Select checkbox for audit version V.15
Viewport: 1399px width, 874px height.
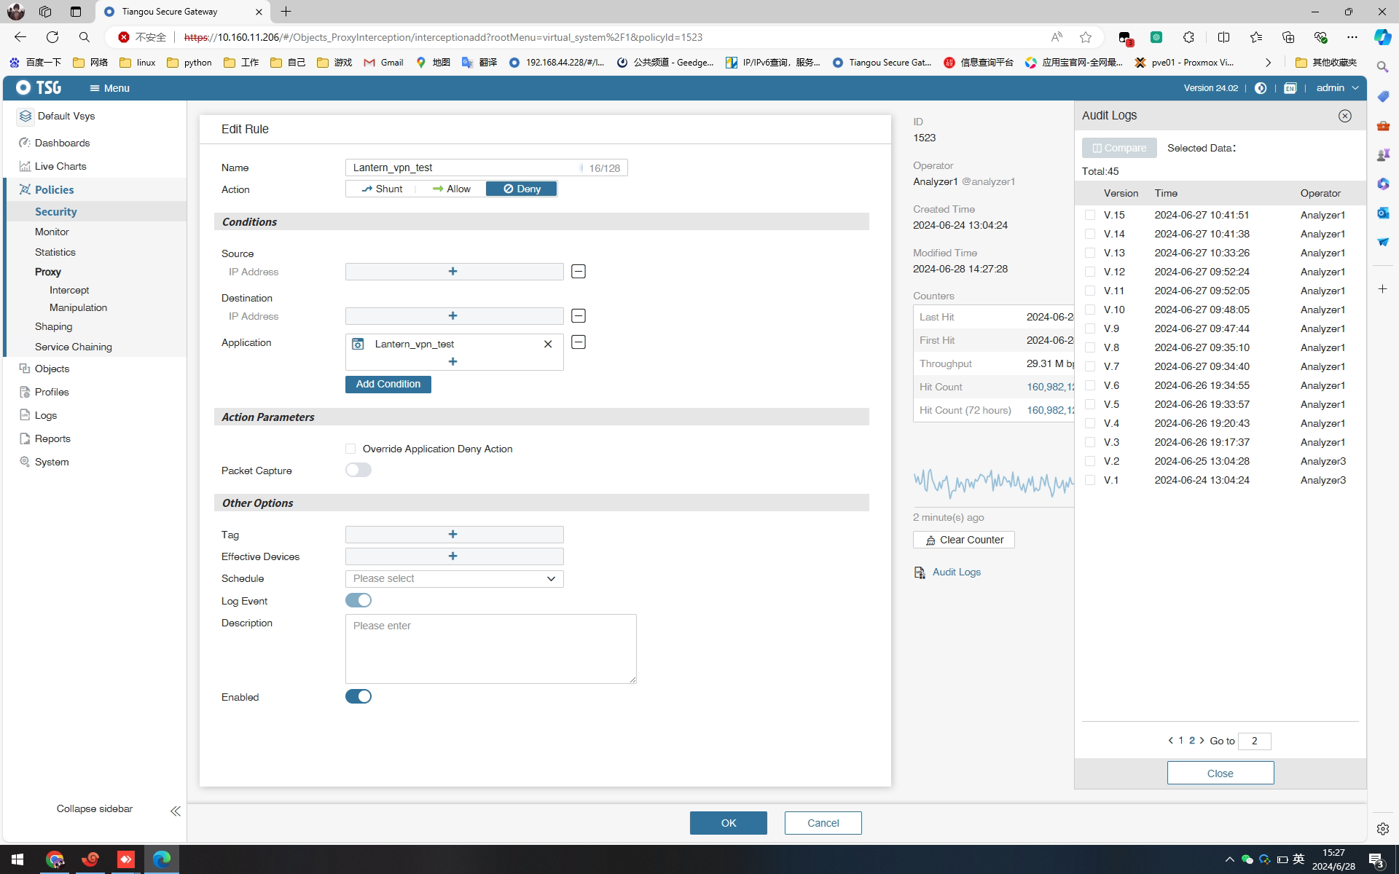coord(1089,215)
